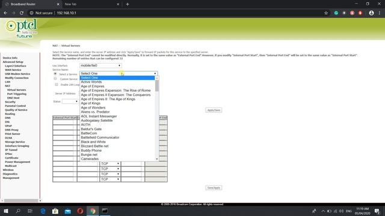Launch Microsoft Edge from the taskbar
Image resolution: width=385 pixels, height=216 pixels.
(43, 211)
